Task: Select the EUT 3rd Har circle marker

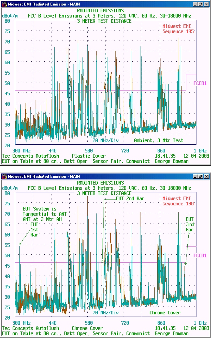Action: 185,263
